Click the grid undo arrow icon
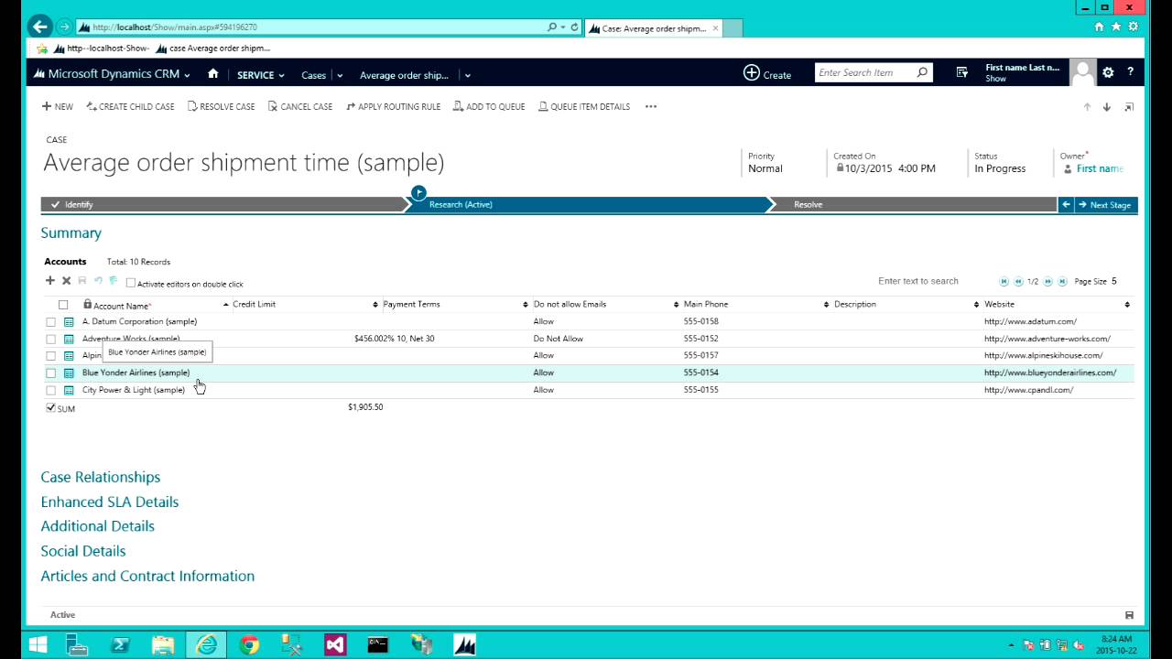The height and width of the screenshot is (659, 1172). (x=98, y=281)
